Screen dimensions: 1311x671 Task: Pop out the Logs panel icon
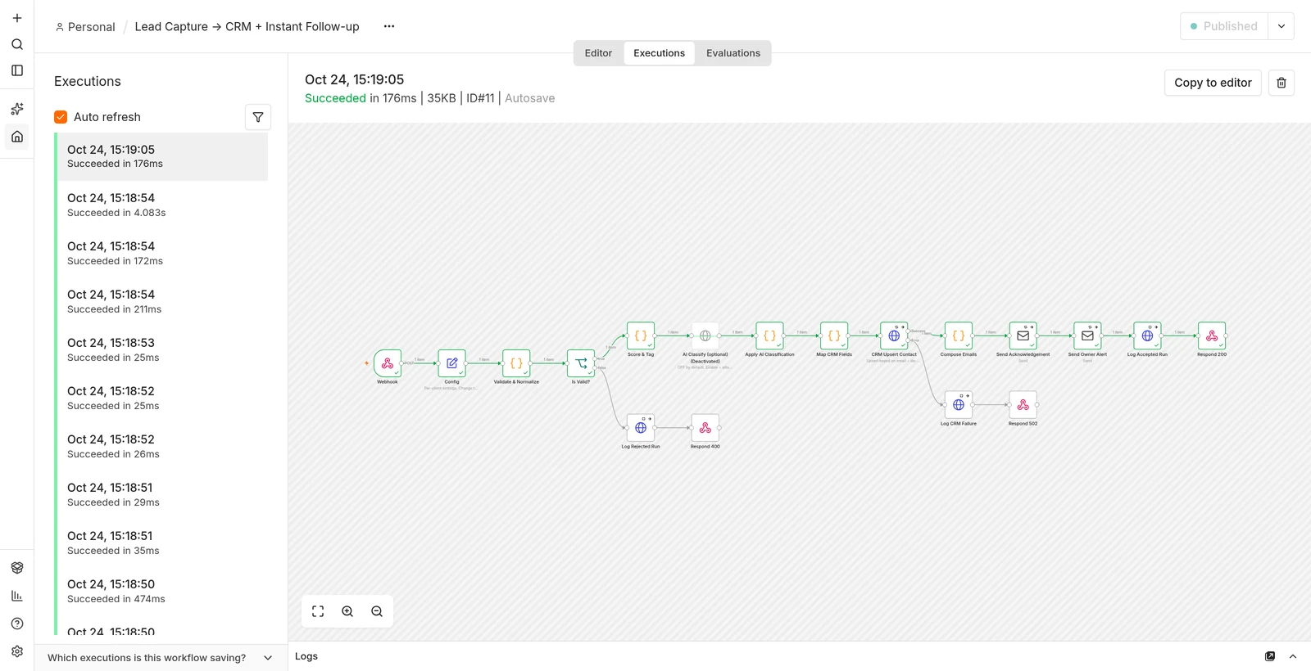(x=1270, y=656)
